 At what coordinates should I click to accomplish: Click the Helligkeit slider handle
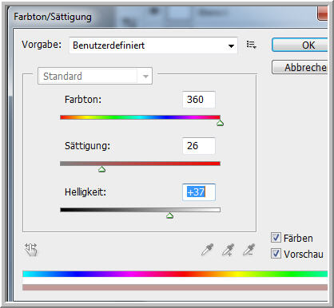[170, 215]
